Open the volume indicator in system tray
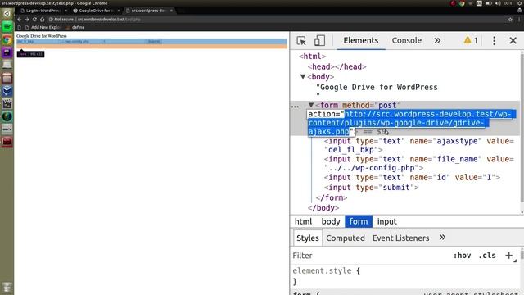The height and width of the screenshot is (295, 524). 498,3
